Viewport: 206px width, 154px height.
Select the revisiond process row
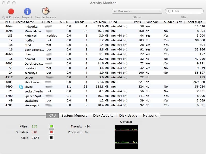103,68
